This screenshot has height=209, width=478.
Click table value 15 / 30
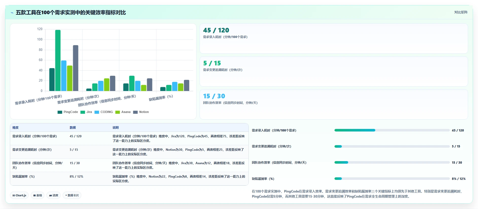[75, 163]
